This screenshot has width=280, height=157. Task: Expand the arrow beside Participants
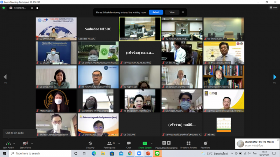pos(119,143)
